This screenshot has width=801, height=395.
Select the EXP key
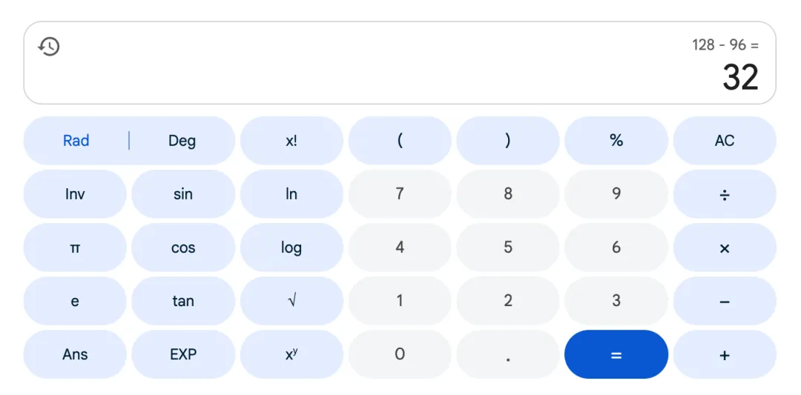183,355
